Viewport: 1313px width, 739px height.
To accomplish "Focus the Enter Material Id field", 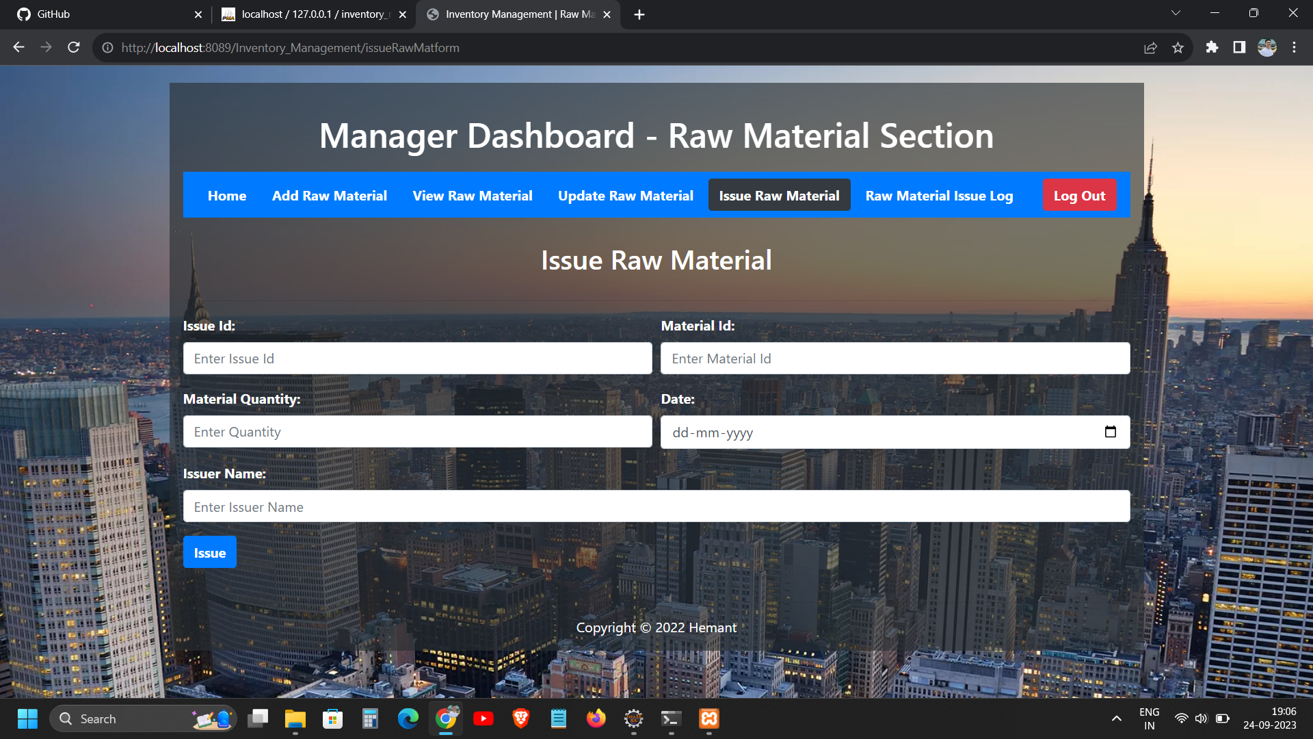I will pyautogui.click(x=895, y=359).
